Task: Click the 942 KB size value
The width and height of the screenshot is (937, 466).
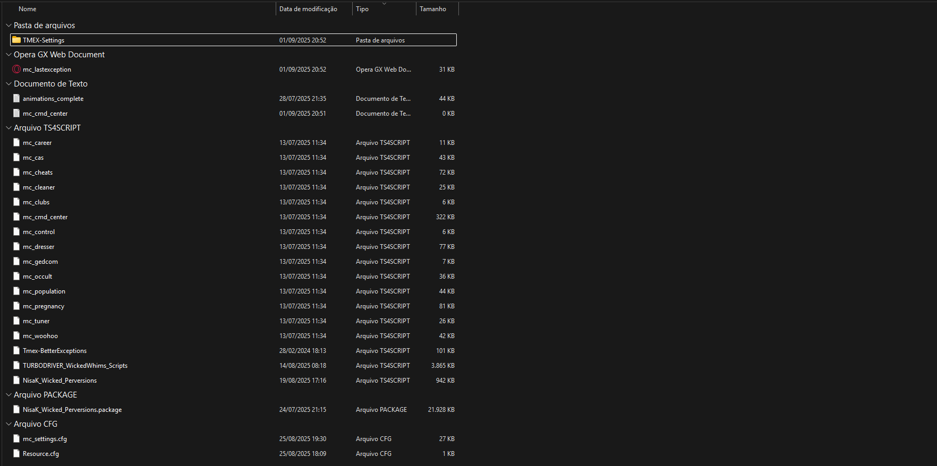Action: point(445,381)
